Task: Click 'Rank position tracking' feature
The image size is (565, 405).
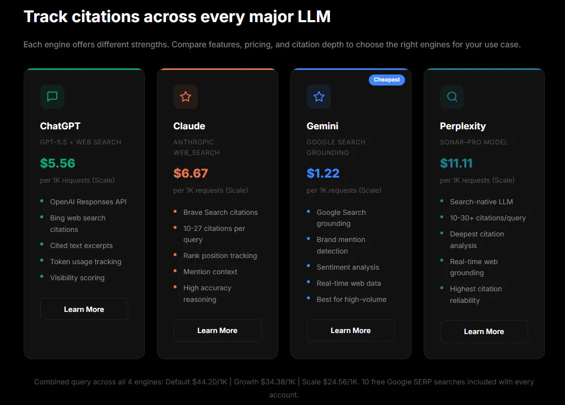Action: 220,256
